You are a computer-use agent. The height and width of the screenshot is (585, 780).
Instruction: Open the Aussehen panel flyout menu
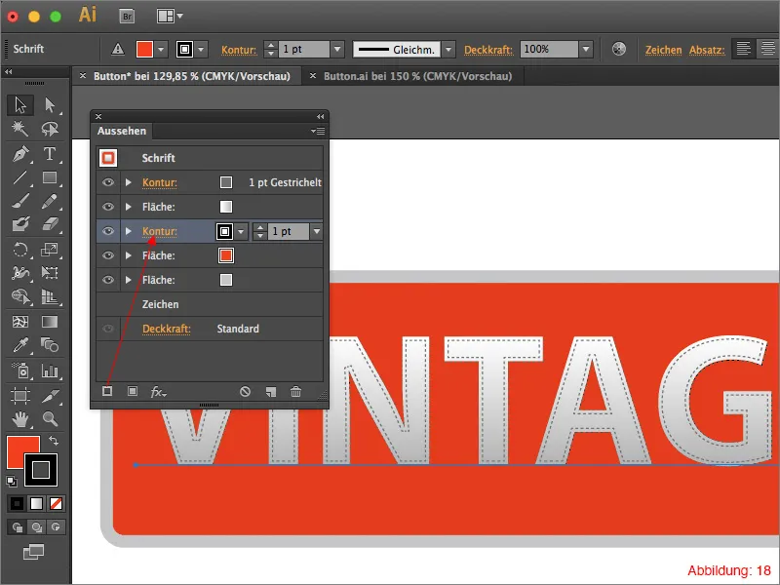pyautogui.click(x=318, y=131)
